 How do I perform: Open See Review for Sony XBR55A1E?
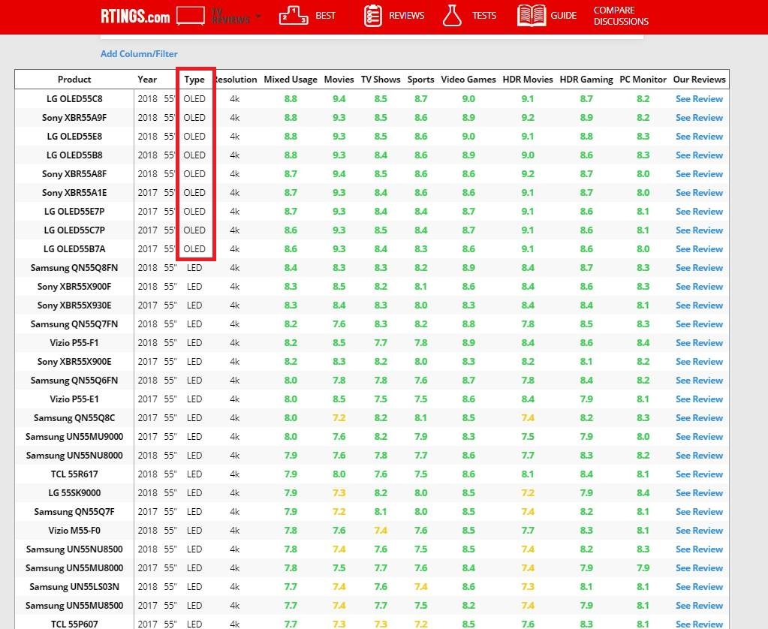point(700,192)
